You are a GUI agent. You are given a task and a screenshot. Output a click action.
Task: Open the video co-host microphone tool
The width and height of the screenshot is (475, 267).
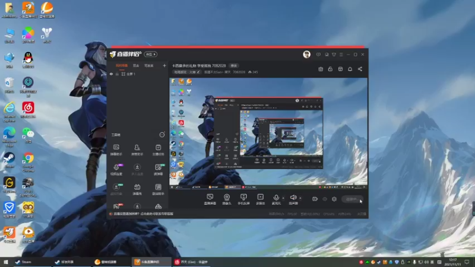pos(116,170)
